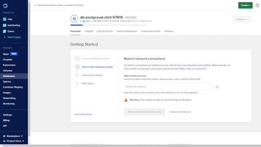
Task: Click the search magnifier icon
Action: (35, 5)
